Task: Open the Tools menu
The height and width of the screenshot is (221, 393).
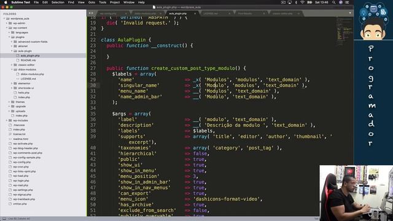Action: point(103,2)
